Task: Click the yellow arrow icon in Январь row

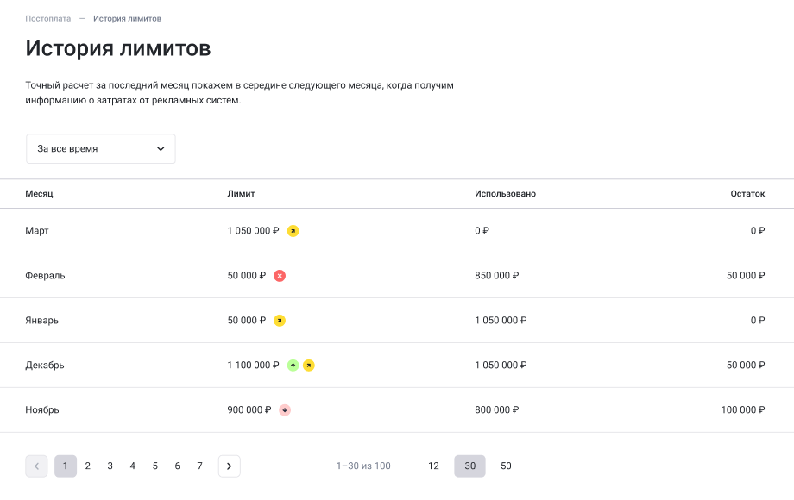Action: tap(280, 321)
